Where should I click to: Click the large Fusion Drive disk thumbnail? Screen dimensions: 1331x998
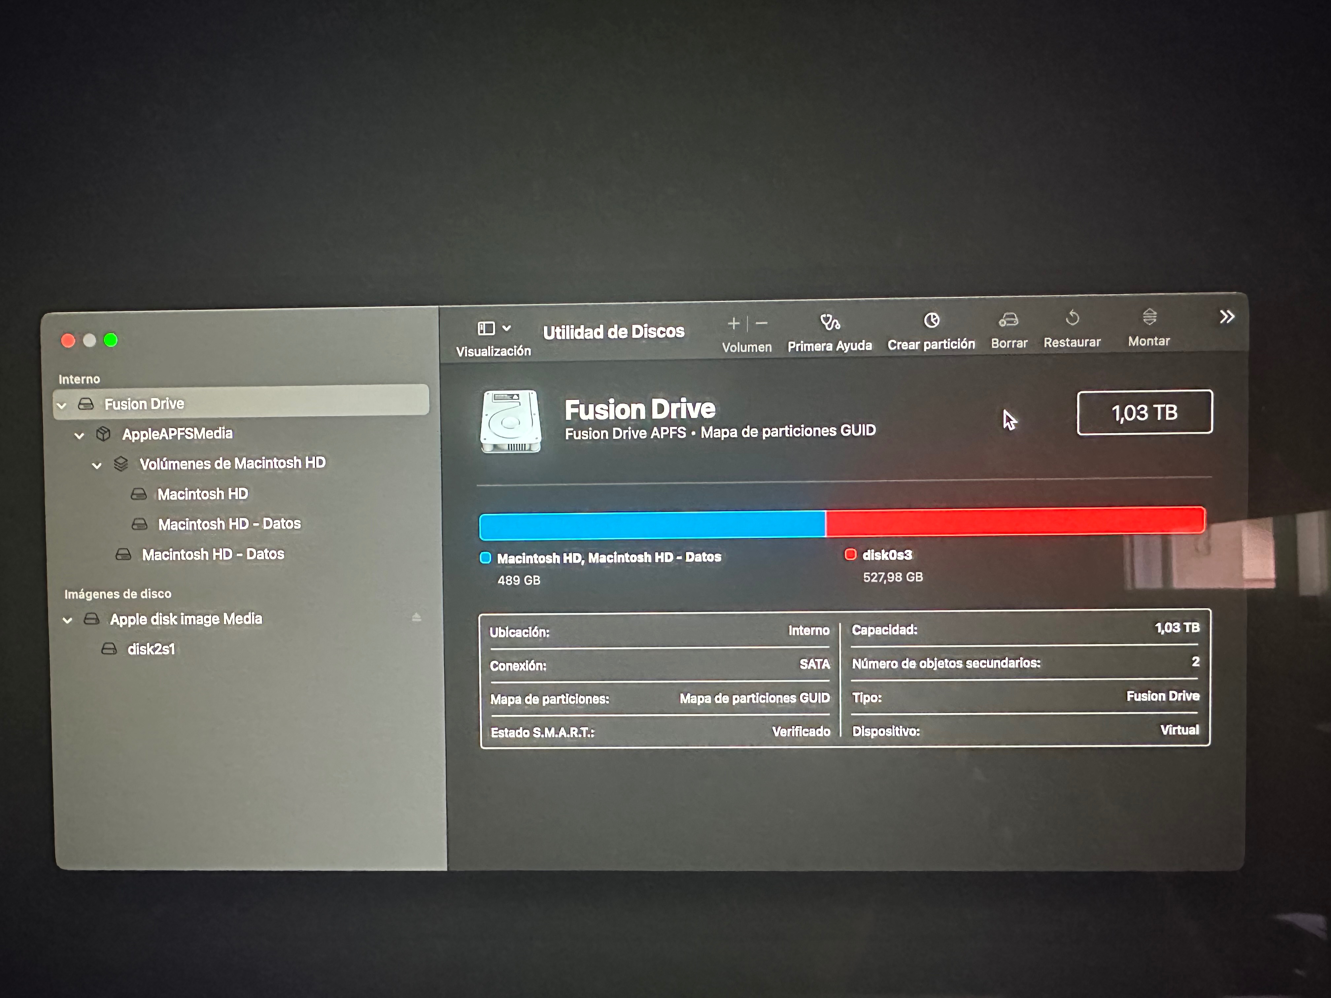click(510, 421)
